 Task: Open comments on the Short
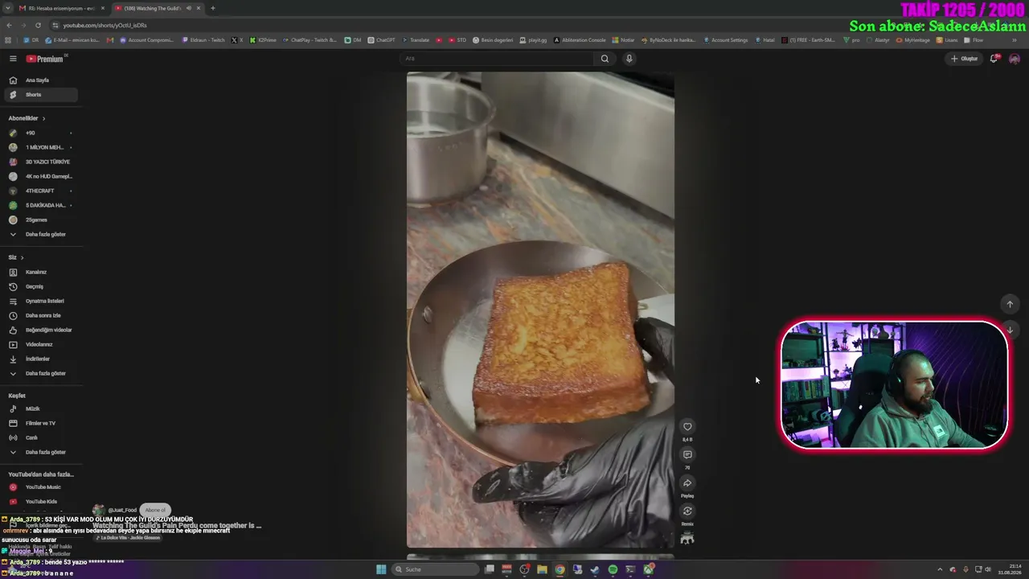[x=687, y=455]
